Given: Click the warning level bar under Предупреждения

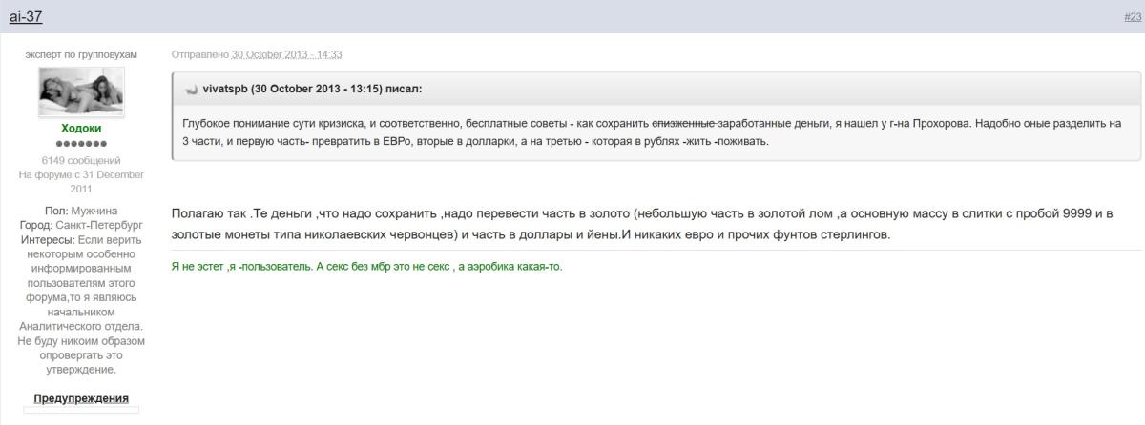Looking at the screenshot, I should coord(81,410).
